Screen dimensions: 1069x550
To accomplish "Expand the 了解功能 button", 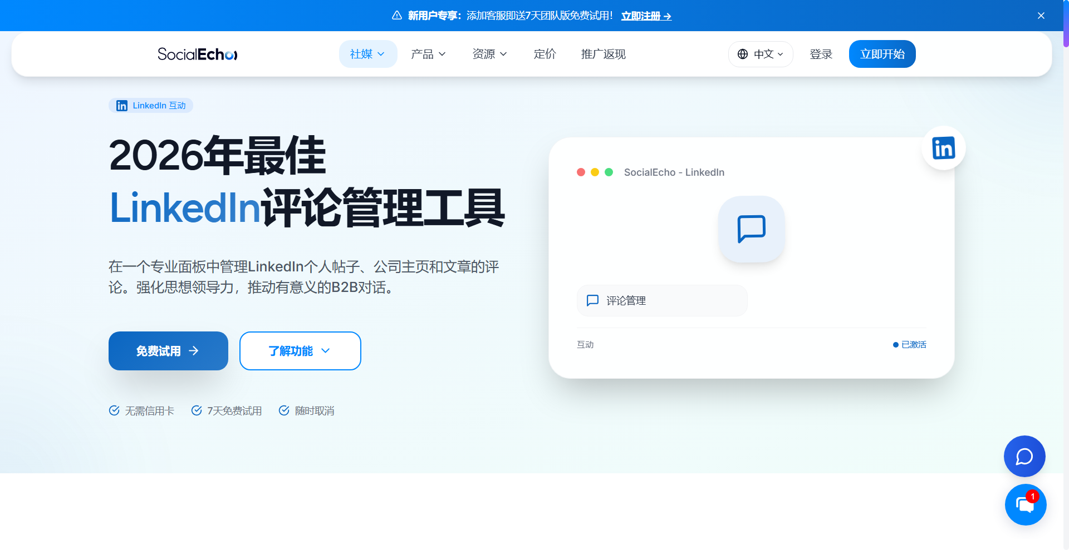I will (x=300, y=351).
